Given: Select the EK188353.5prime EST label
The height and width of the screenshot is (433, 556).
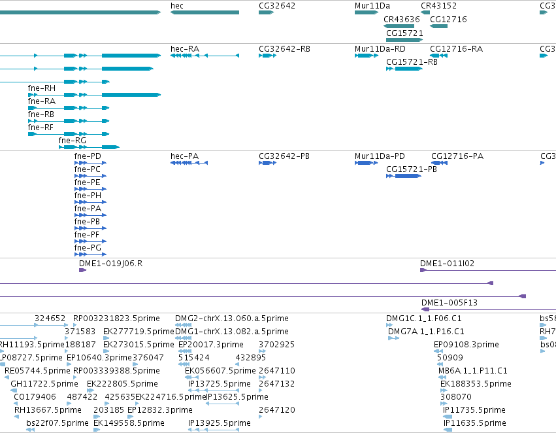Looking at the screenshot, I should 476,385.
